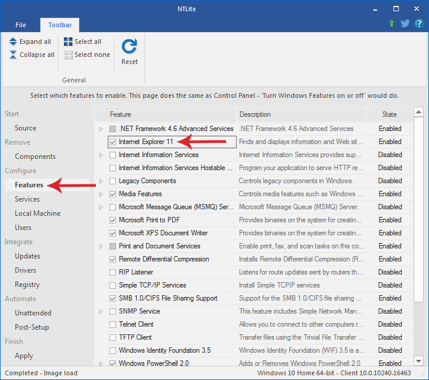Click the Select all grid icon
The width and height of the screenshot is (429, 380).
68,41
